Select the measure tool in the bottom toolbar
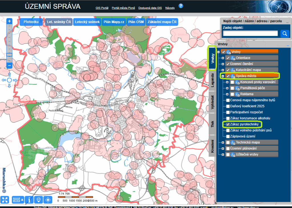Screen dimensions: 292x208 [x=17, y=200]
